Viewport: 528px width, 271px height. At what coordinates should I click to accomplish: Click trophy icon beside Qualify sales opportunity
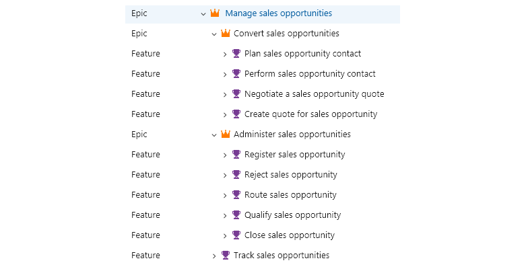[x=236, y=215]
